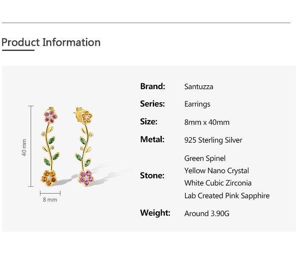Select the Metal label
Image resolution: width=298 pixels, height=253 pixels.
click(152, 139)
